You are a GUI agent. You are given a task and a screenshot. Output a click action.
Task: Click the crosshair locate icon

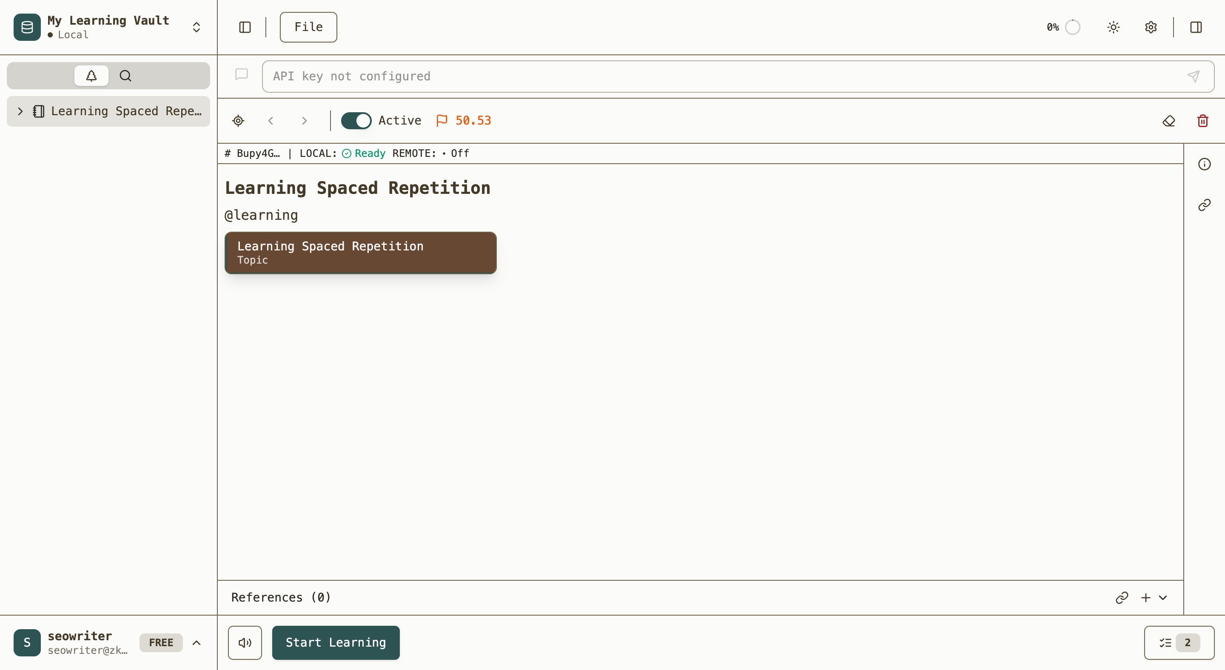click(238, 121)
